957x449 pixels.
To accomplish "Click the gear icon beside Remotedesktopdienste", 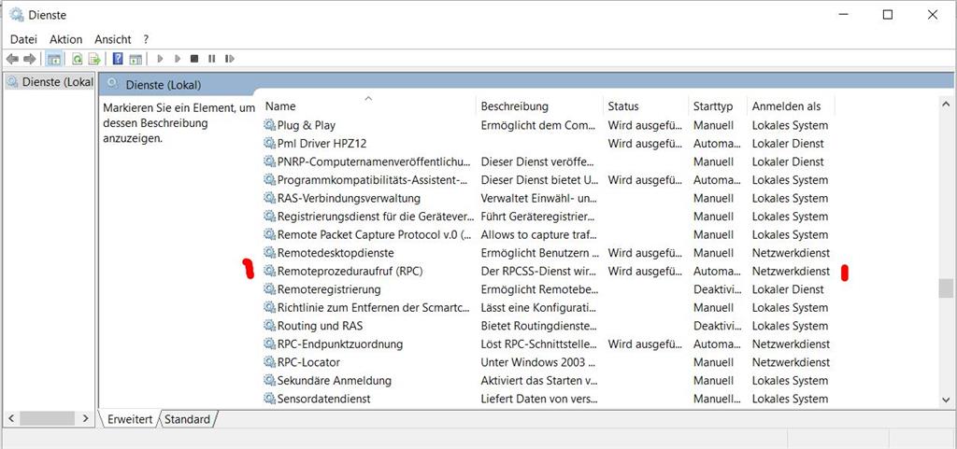I will pos(269,252).
